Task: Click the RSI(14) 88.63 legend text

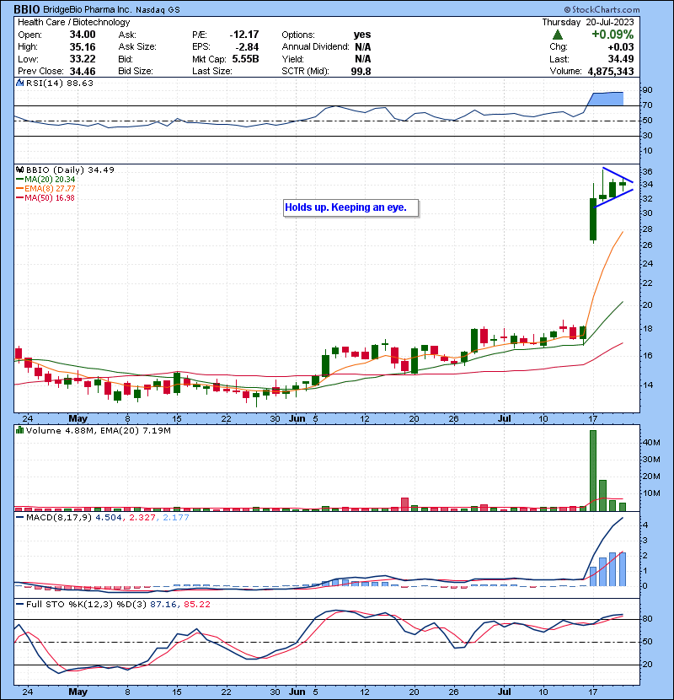Action: pos(60,83)
